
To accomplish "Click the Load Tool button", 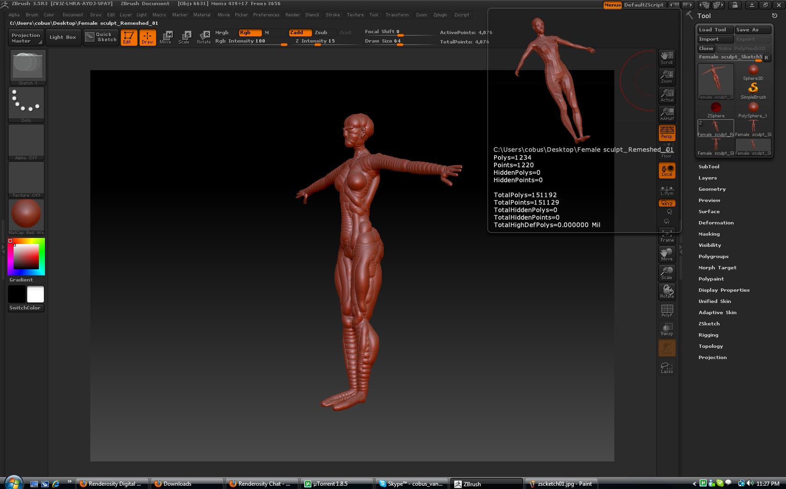I will (x=715, y=30).
